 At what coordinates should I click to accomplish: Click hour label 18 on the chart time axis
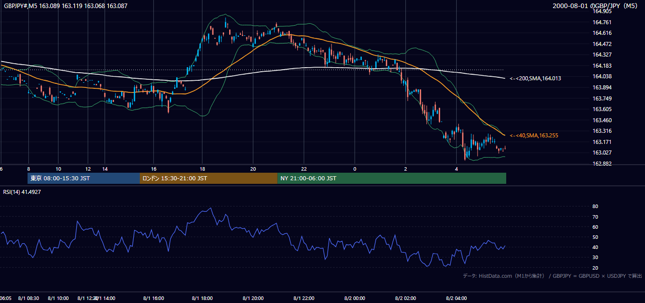click(202, 169)
